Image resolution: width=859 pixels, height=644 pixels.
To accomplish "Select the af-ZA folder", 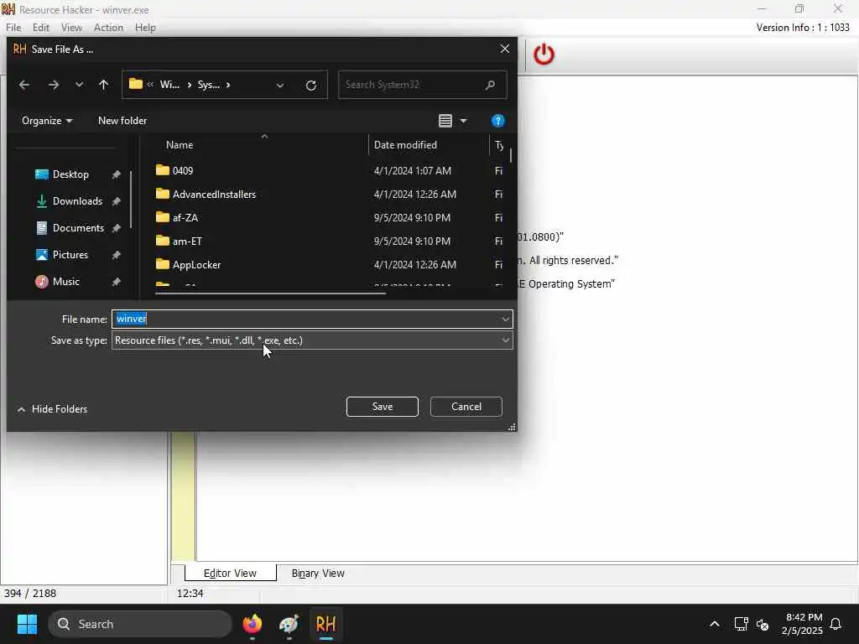I will [x=185, y=218].
